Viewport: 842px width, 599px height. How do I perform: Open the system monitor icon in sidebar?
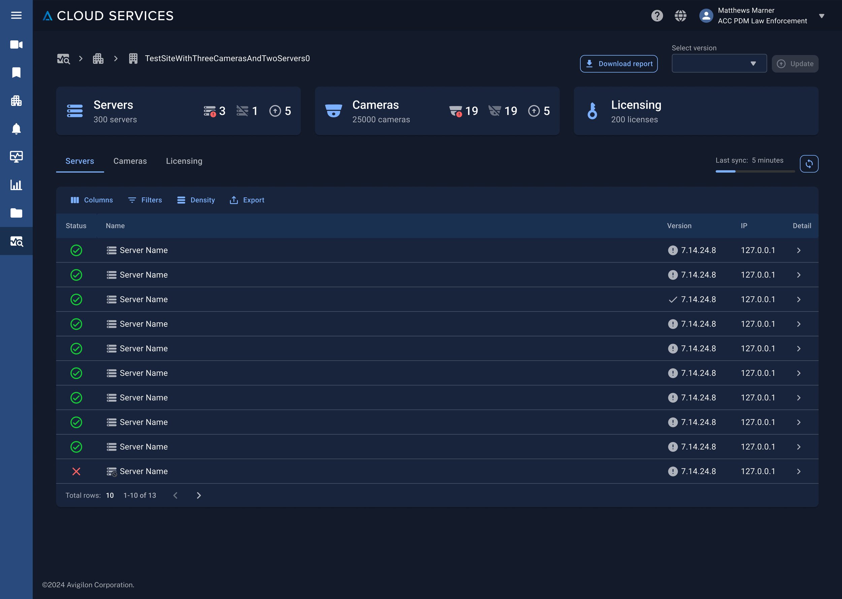[16, 156]
